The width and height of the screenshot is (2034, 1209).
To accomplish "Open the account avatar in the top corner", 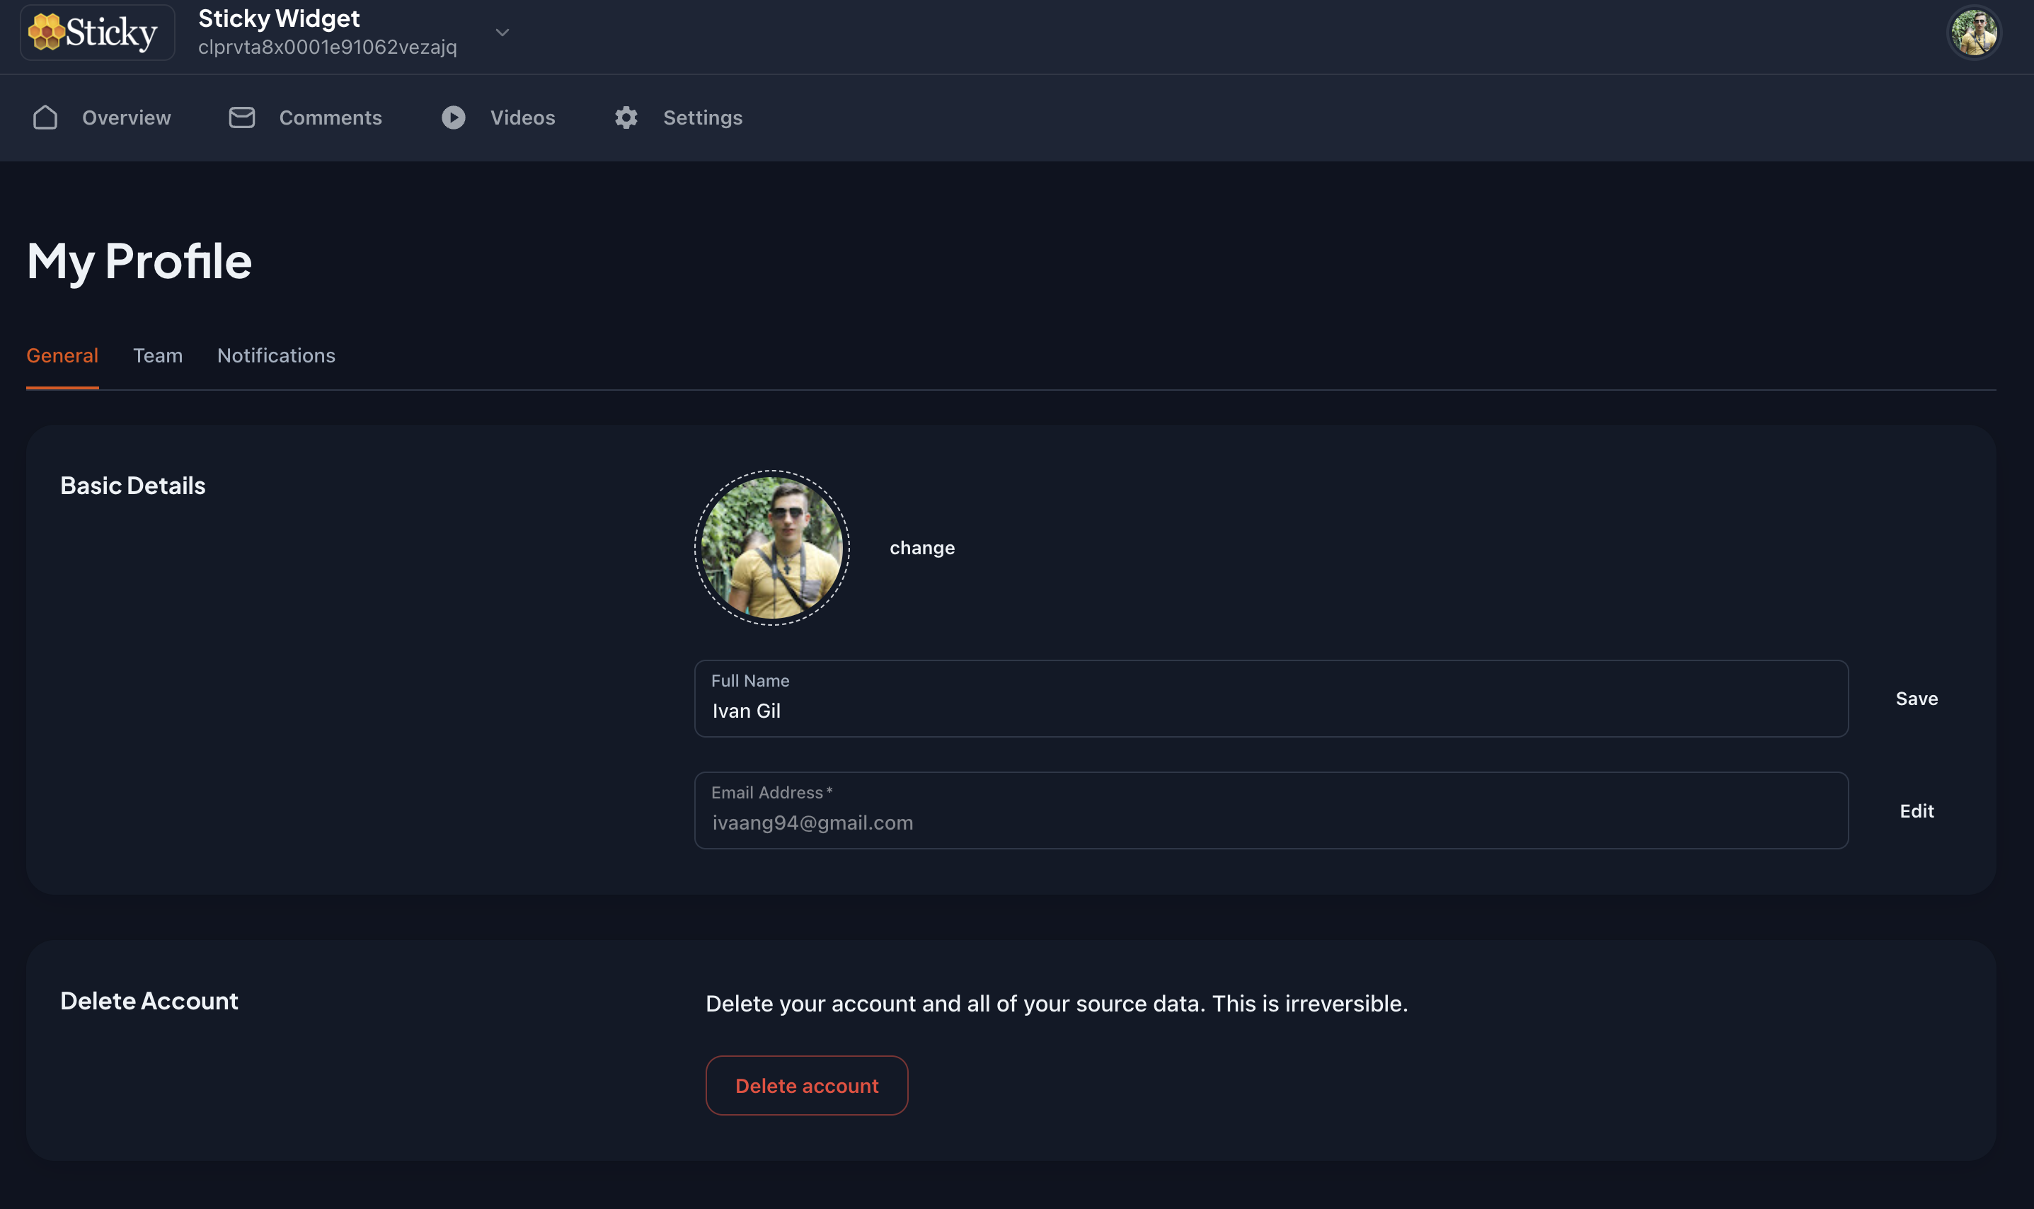I will pos(1975,33).
